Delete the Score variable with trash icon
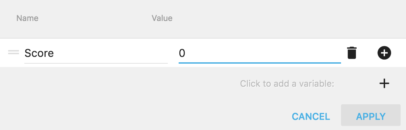 (352, 53)
